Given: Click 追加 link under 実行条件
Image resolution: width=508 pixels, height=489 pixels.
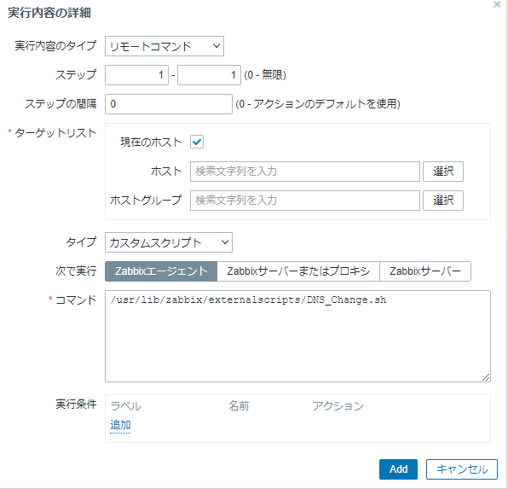Looking at the screenshot, I should click(120, 424).
